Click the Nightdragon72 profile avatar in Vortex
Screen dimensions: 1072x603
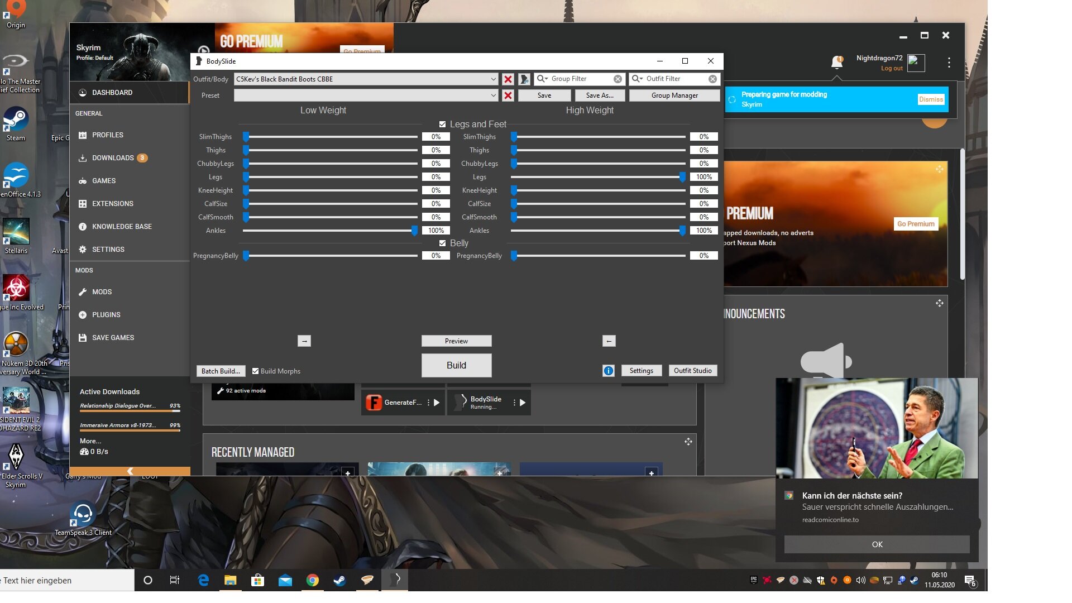pos(916,63)
